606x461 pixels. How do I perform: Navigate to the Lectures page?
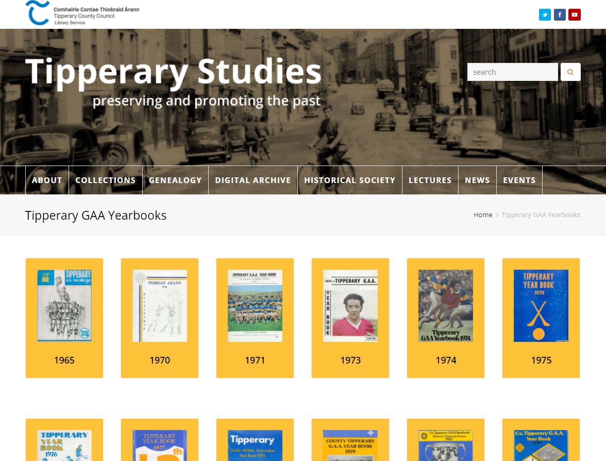430,180
